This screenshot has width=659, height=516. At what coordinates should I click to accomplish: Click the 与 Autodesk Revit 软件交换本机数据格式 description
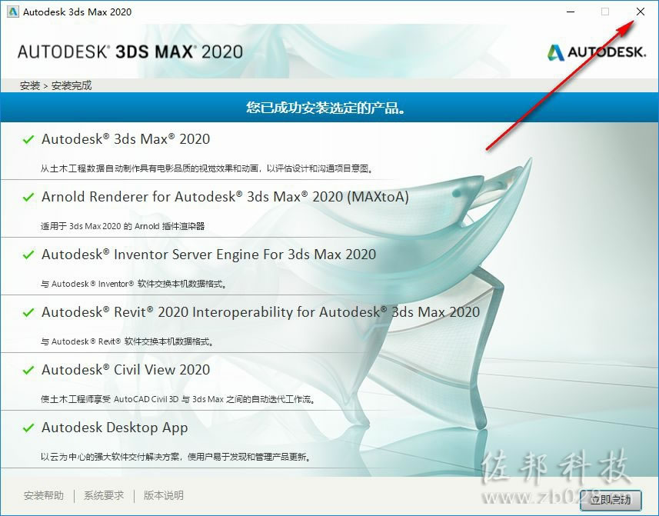pyautogui.click(x=128, y=341)
